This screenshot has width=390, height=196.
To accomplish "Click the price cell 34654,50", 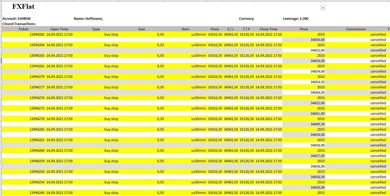I will [318, 82].
